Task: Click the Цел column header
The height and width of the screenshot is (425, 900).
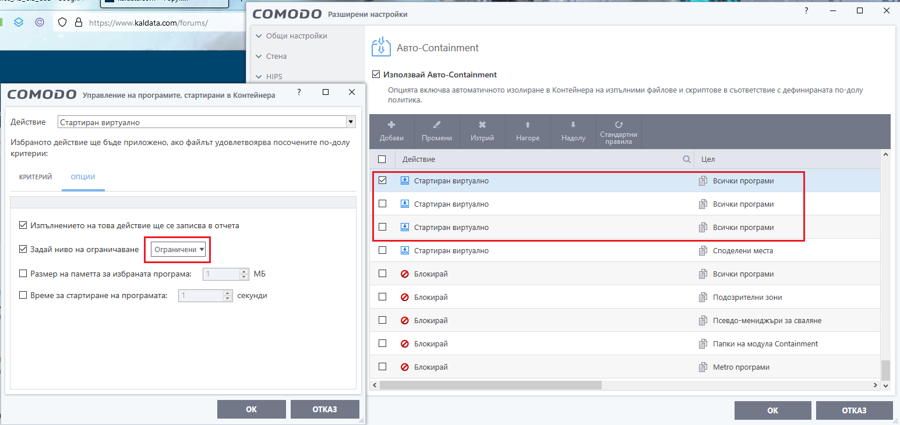Action: tap(788, 159)
